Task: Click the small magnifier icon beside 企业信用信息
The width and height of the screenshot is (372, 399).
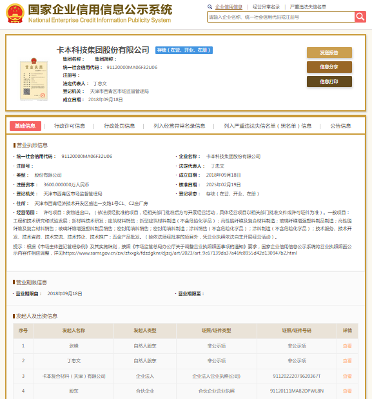Action: click(210, 7)
